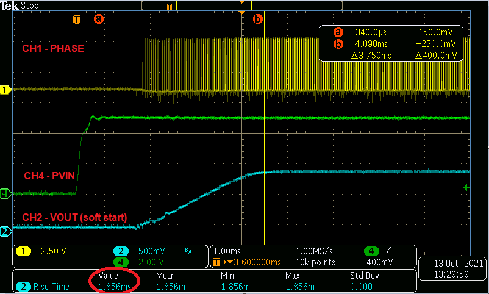This screenshot has height=294, width=489.
Task: Click the Tek logo
Action: [9, 6]
